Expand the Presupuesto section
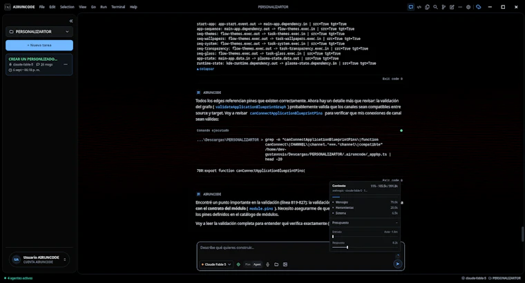Screen dimensions: 525x283 point(365,222)
